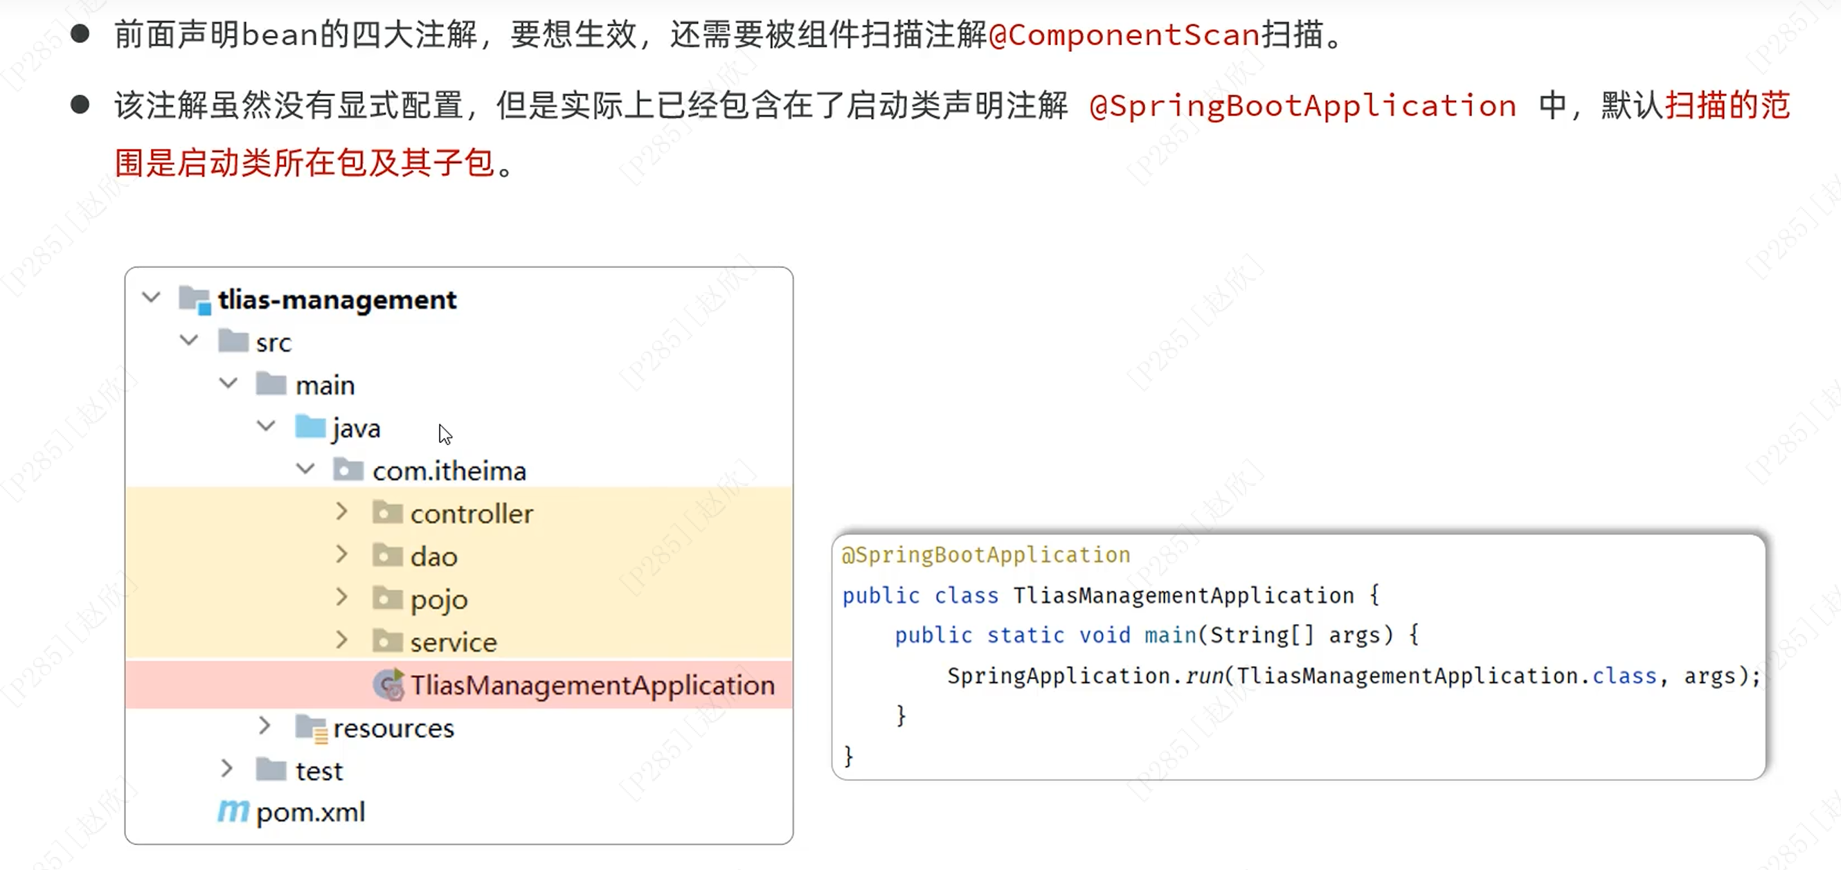The width and height of the screenshot is (1841, 870).
Task: Click the Maven pom.xml file icon
Action: pos(233,811)
